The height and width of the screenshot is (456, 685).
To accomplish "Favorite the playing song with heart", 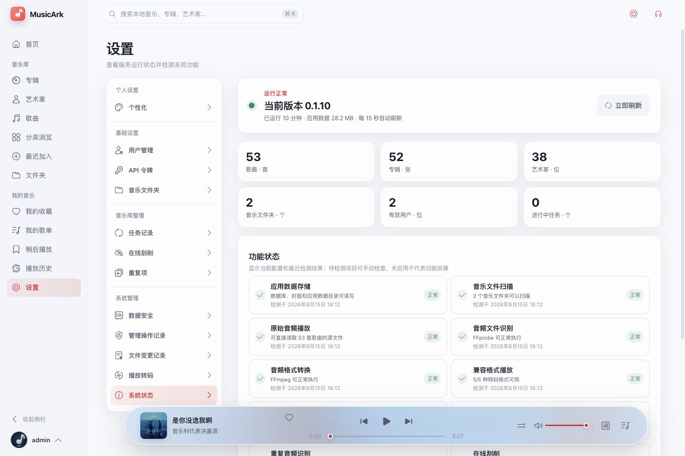I will (289, 418).
